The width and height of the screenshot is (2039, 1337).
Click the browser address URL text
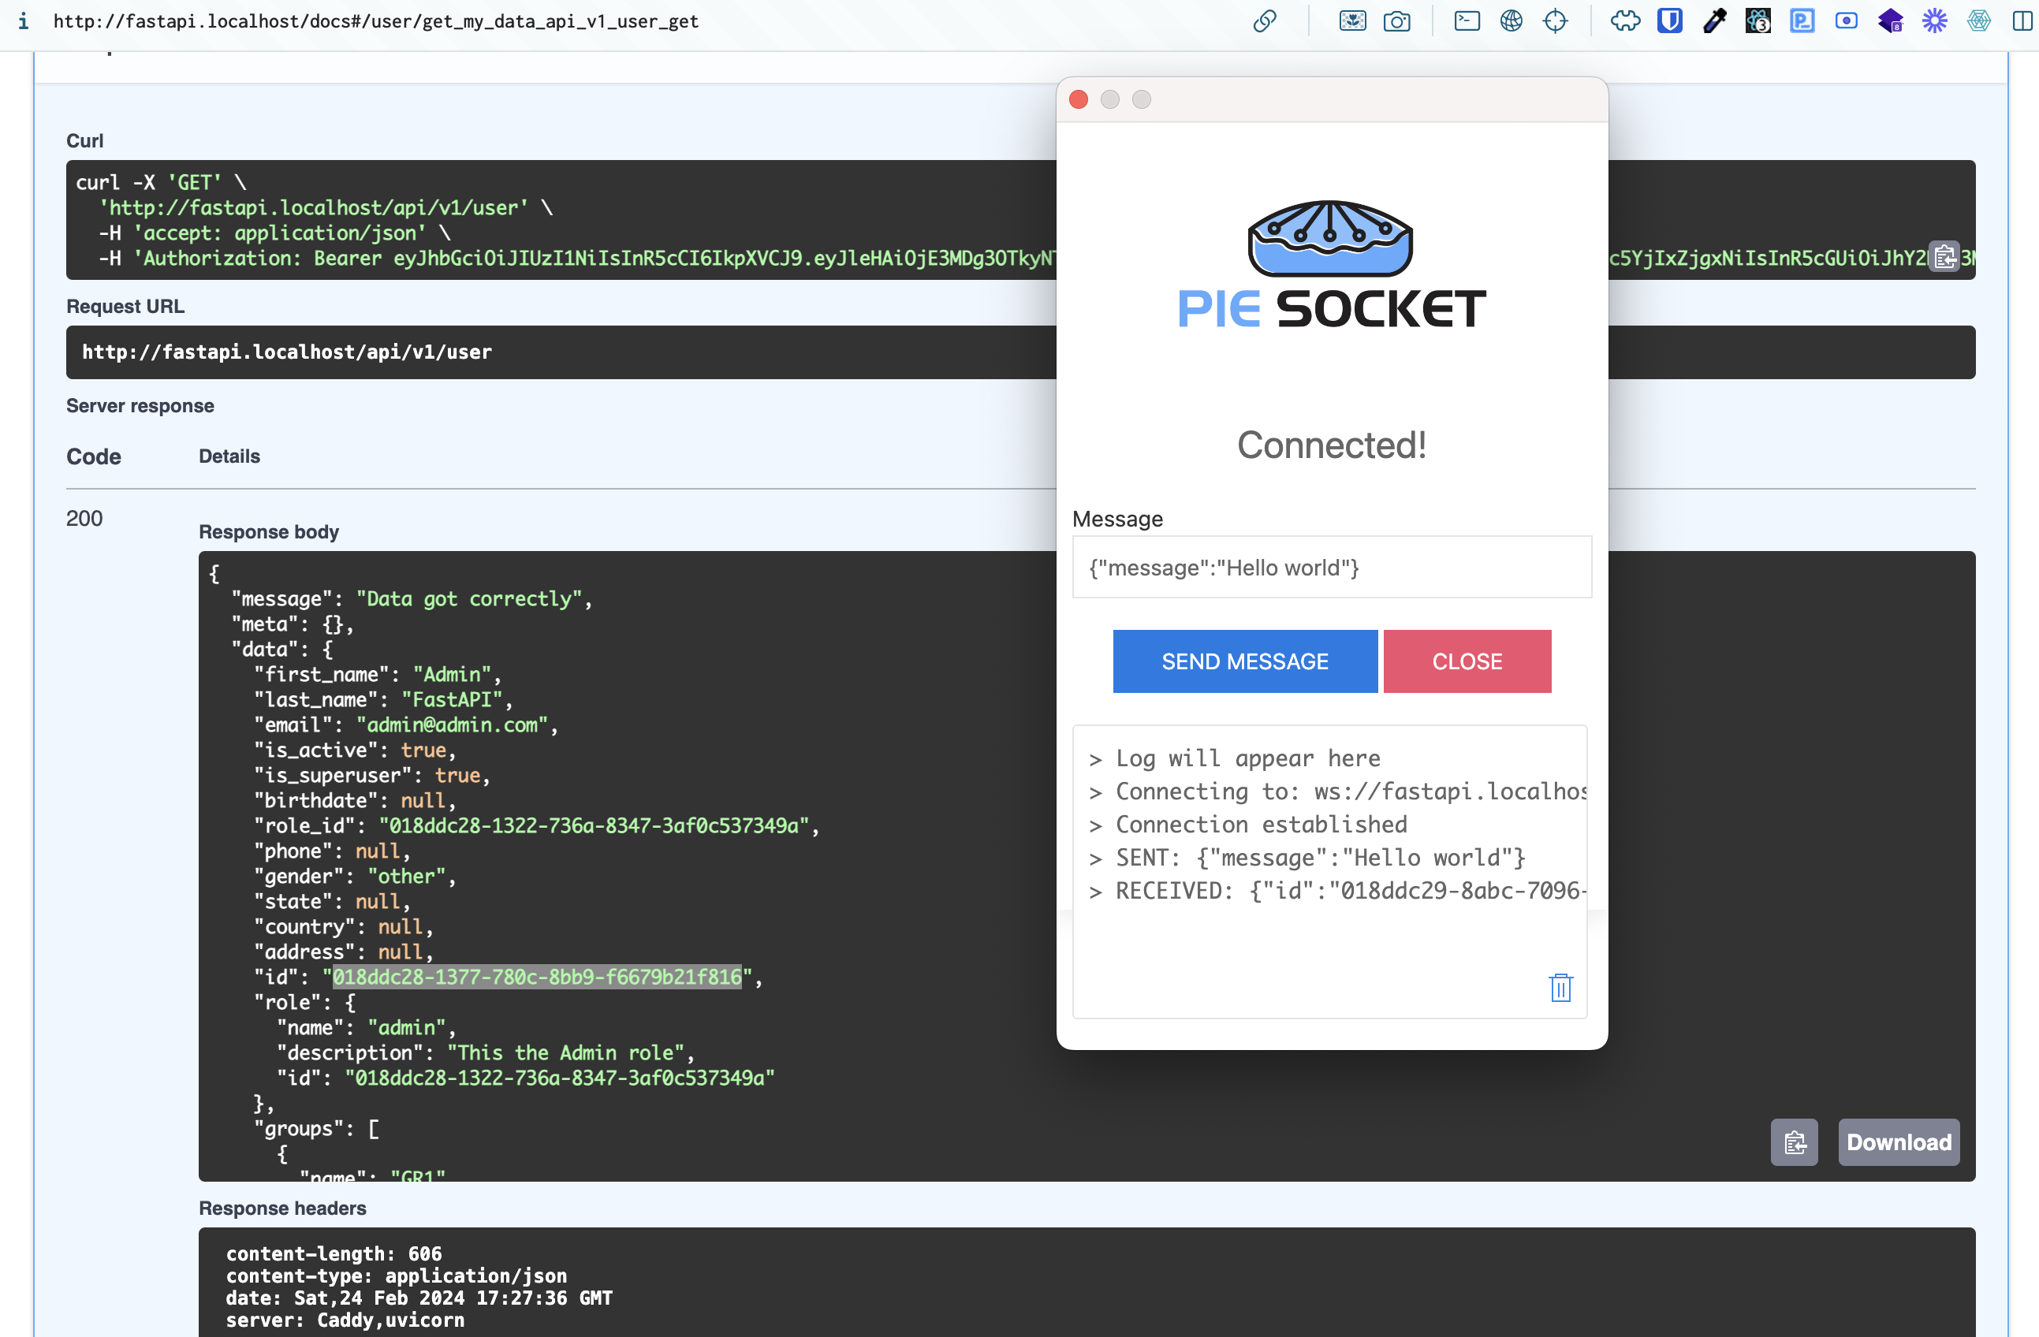(375, 21)
